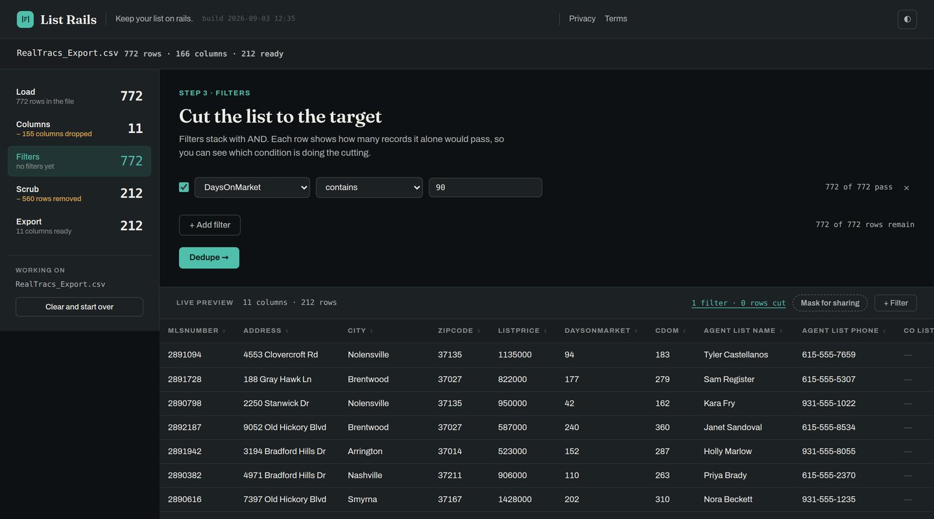The image size is (934, 519).
Task: Open the 'contains' operator dropdown
Action: pyautogui.click(x=369, y=187)
